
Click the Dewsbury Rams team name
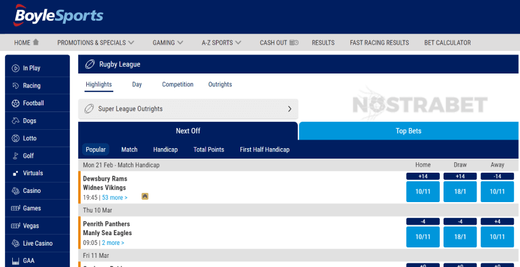105,179
